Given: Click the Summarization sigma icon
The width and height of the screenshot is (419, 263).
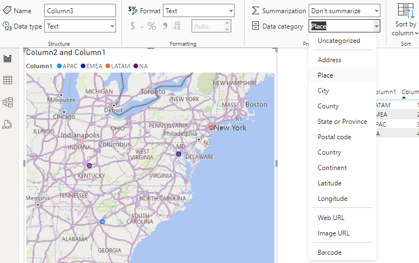Looking at the screenshot, I should [x=256, y=10].
